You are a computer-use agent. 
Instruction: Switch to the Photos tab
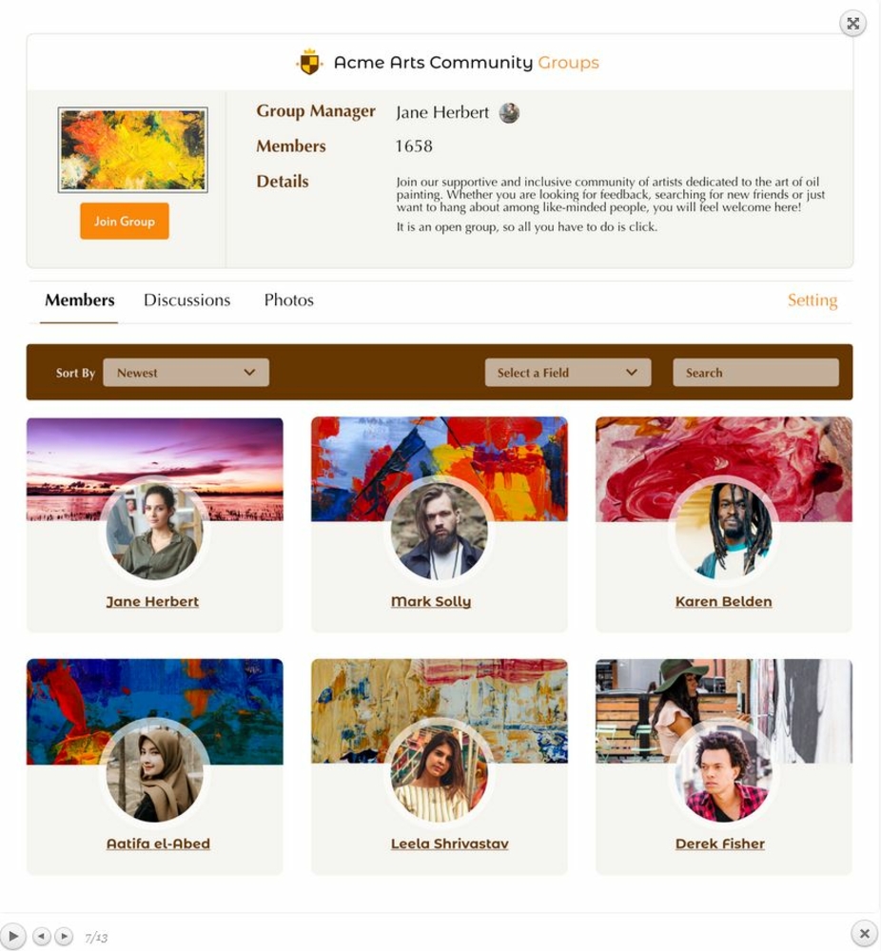(289, 301)
